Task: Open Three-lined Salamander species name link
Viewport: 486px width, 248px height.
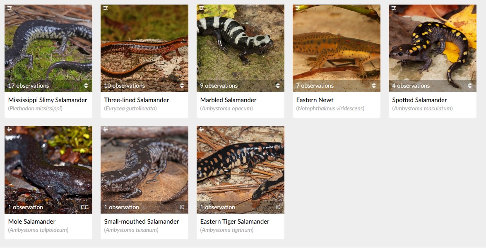Action: coord(136,100)
